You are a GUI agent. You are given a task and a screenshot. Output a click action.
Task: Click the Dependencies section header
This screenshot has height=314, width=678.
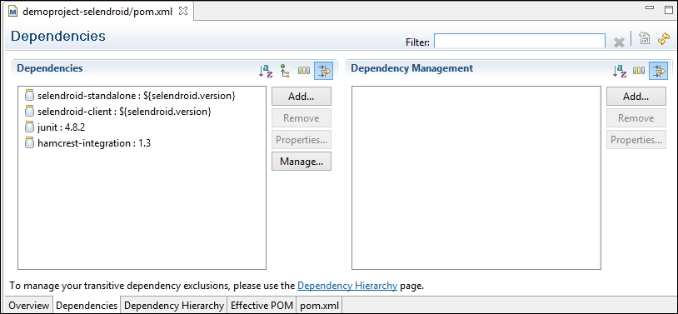pos(50,68)
